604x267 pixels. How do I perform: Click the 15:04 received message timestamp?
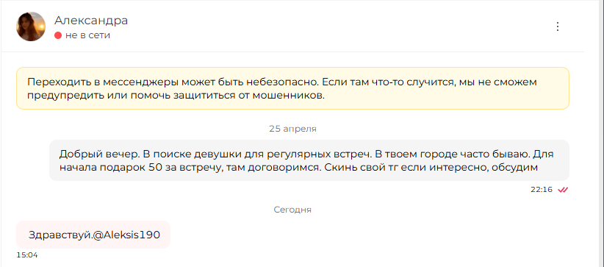[x=27, y=255]
